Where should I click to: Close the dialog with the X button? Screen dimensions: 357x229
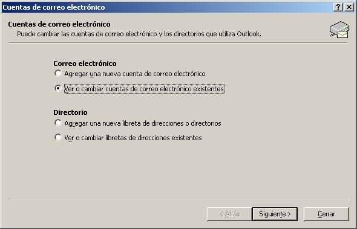click(349, 7)
